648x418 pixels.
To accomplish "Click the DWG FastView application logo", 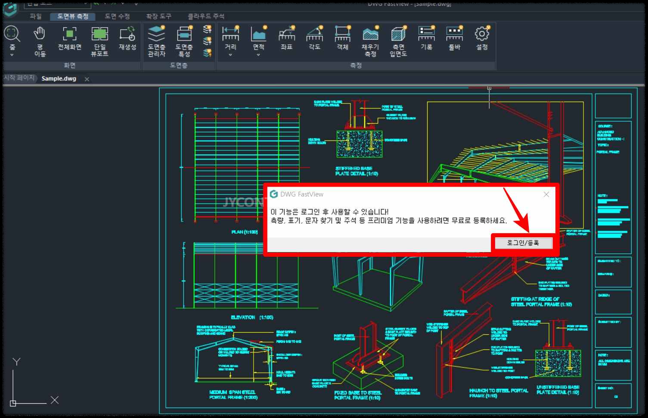I will [10, 9].
